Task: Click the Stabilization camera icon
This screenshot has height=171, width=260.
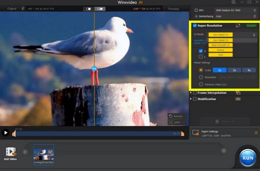Action: [238, 99]
